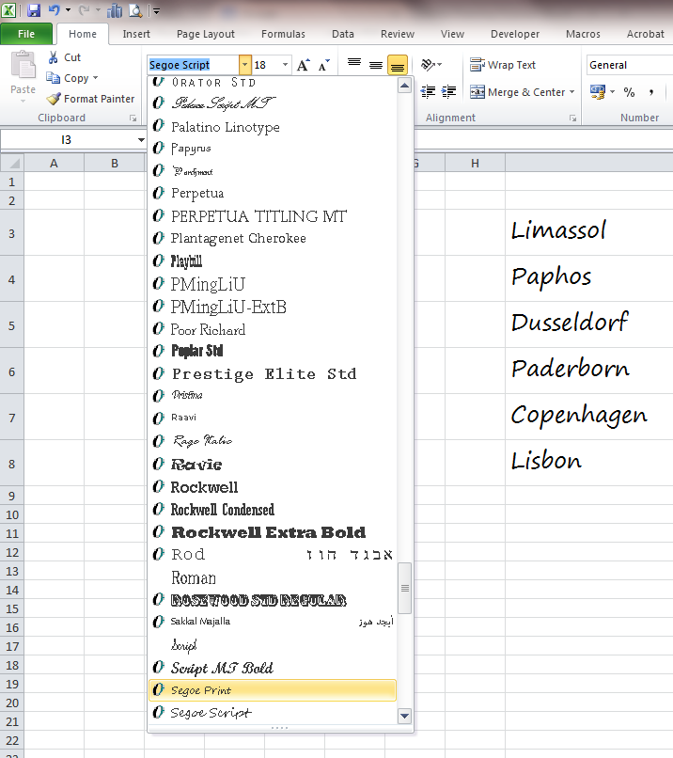673x758 pixels.
Task: Click the Paste clipboard icon
Action: [x=23, y=64]
